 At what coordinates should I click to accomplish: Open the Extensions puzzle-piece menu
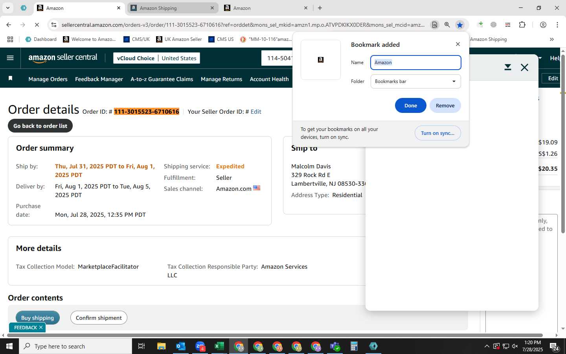click(x=522, y=25)
